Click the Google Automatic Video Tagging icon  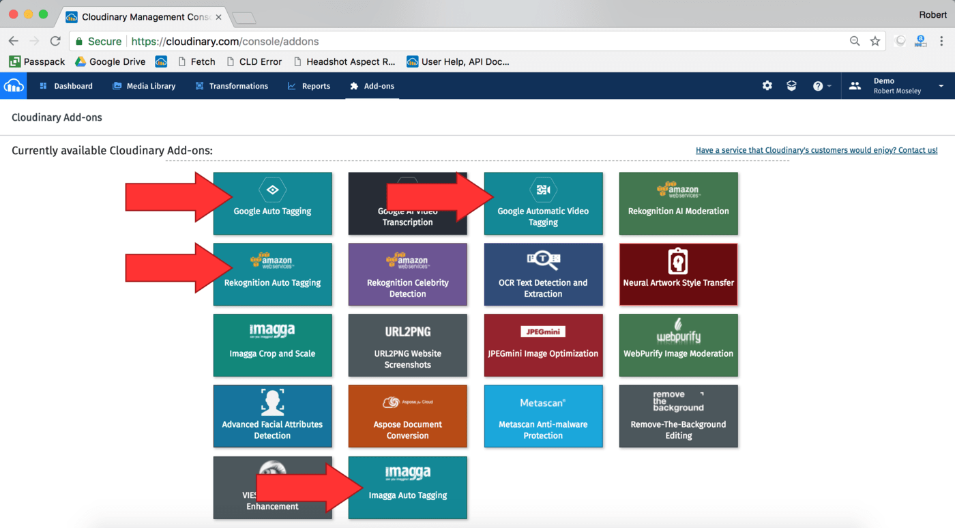543,190
